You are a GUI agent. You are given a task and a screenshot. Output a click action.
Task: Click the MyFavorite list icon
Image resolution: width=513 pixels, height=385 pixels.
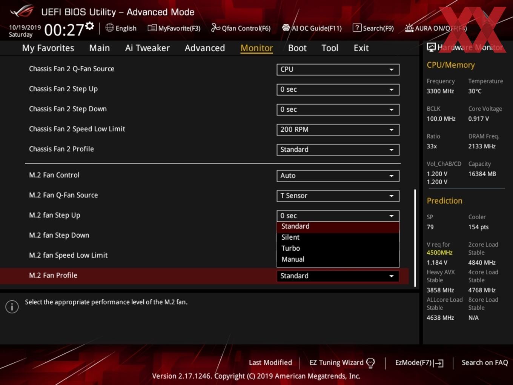(x=152, y=28)
